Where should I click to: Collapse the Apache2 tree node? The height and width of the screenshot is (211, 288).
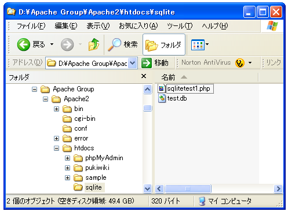[x=45, y=99]
